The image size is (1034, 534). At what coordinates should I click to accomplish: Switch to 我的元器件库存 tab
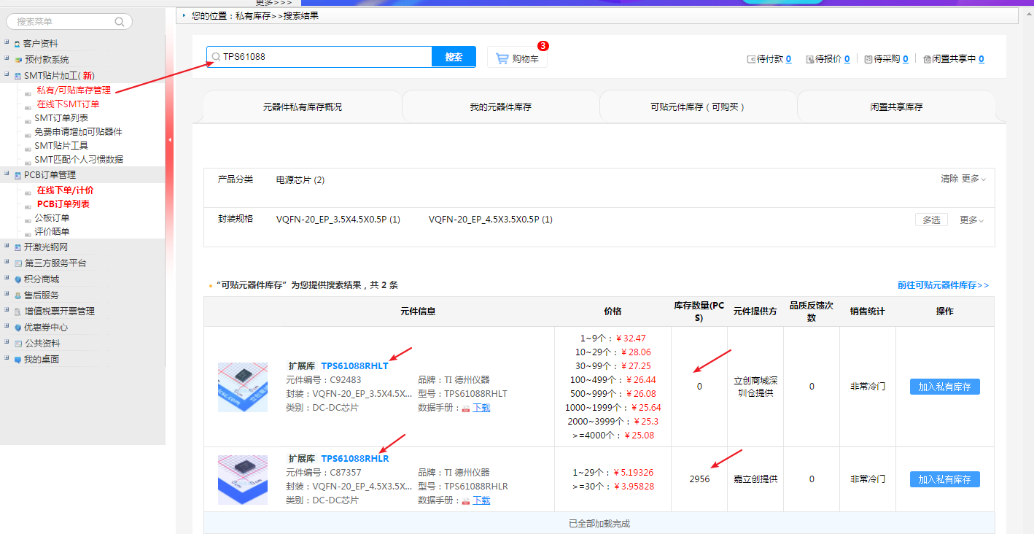pos(500,107)
